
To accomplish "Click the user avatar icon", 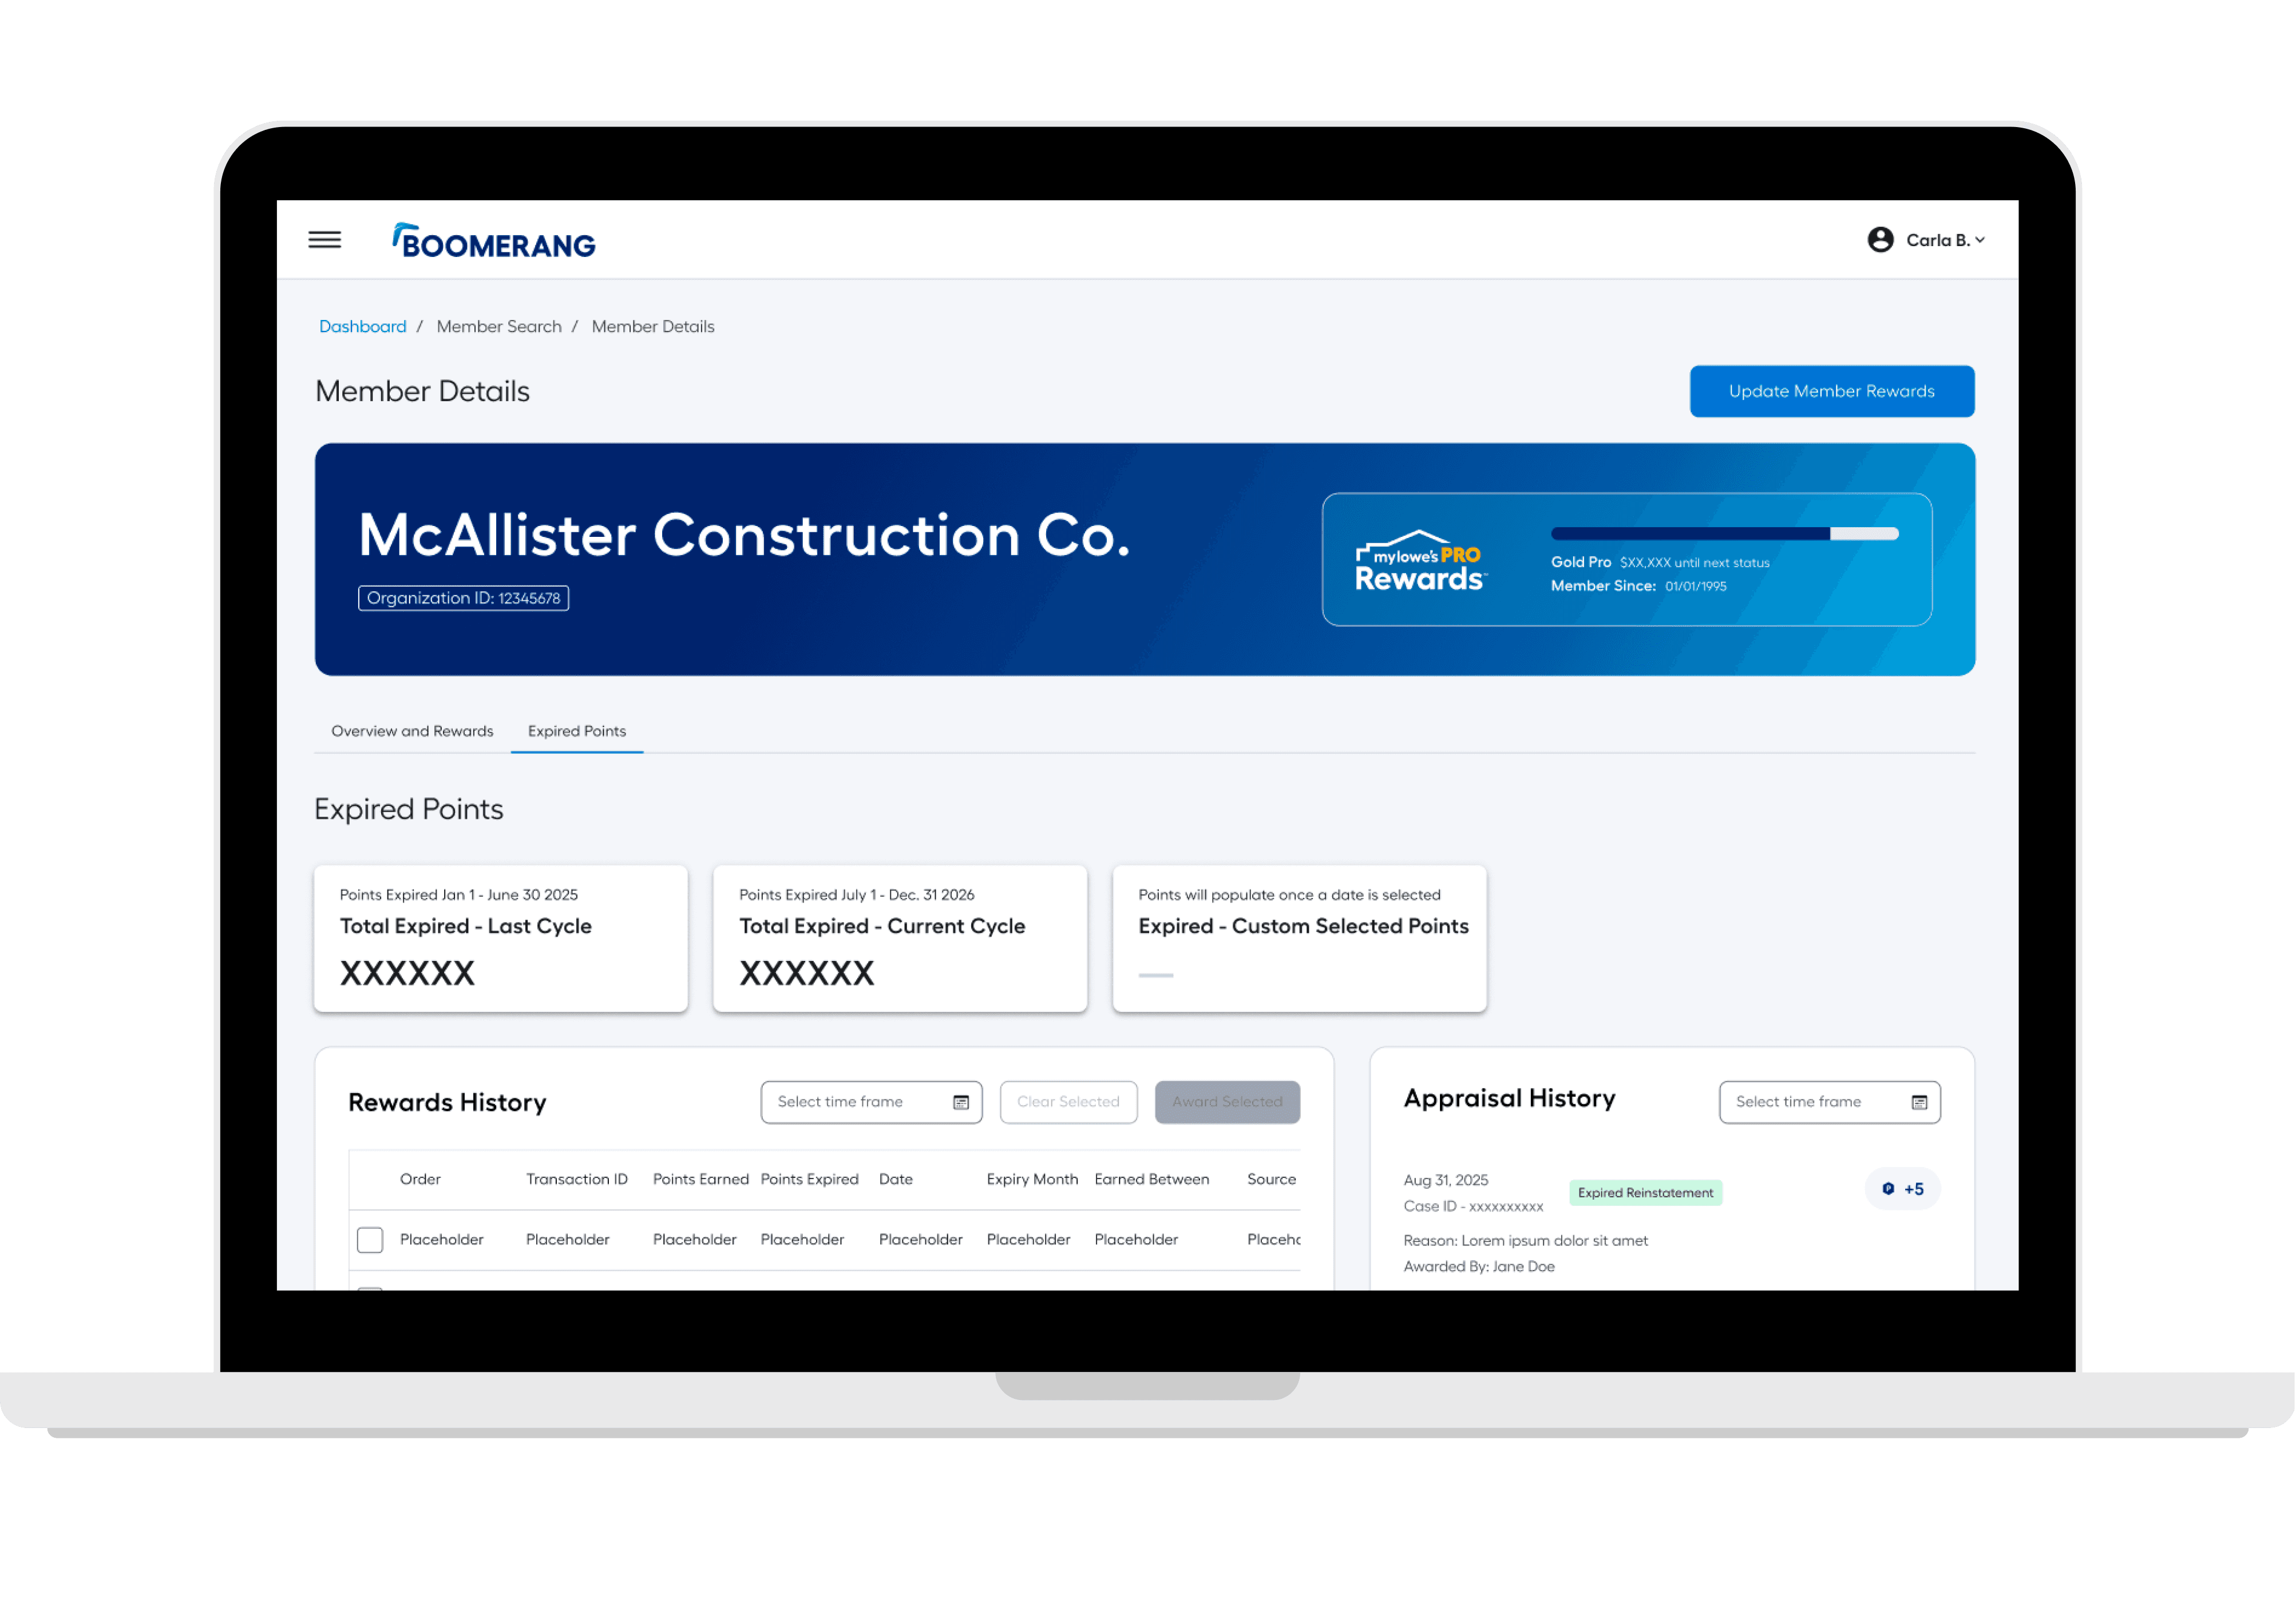I will pyautogui.click(x=1880, y=240).
